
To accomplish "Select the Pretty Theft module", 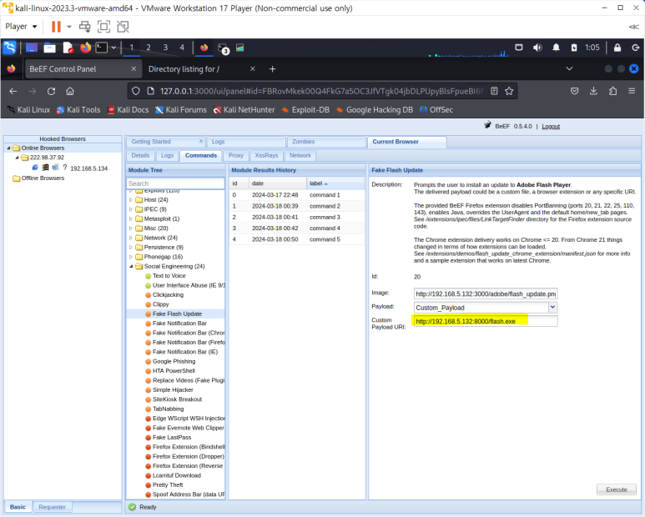I will (168, 485).
